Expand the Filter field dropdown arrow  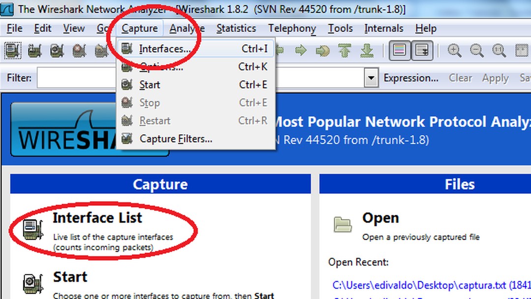click(x=370, y=78)
